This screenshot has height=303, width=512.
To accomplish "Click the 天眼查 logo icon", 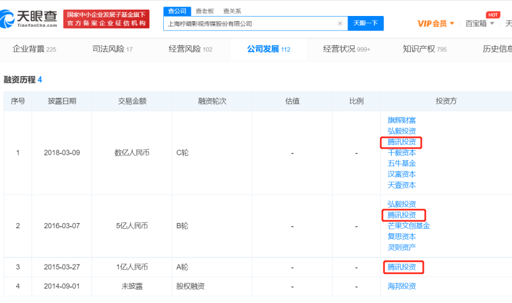I will point(15,17).
